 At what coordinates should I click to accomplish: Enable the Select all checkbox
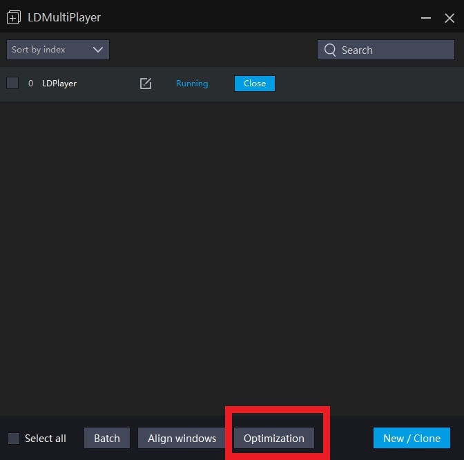click(14, 439)
